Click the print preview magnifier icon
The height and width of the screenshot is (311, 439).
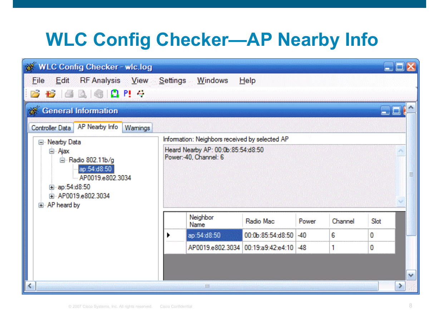[x=83, y=94]
